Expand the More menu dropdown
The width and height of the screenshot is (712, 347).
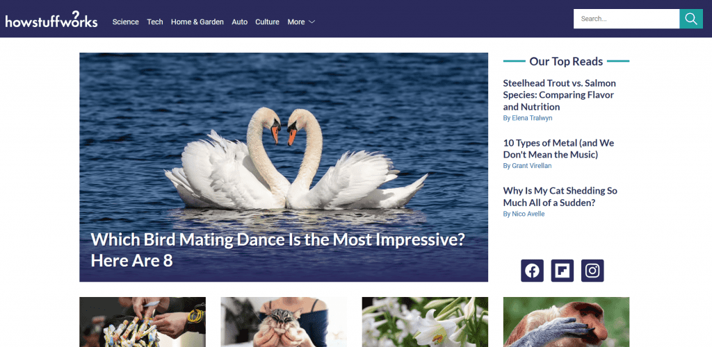301,22
